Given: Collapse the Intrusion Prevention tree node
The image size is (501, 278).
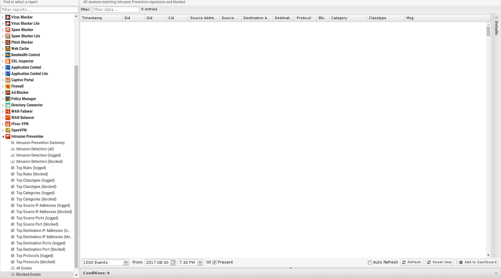Looking at the screenshot, I should coord(3,136).
